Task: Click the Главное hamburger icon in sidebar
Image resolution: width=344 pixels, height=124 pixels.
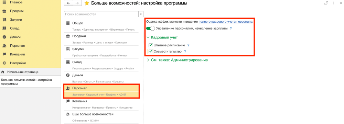Action: (x=4, y=2)
